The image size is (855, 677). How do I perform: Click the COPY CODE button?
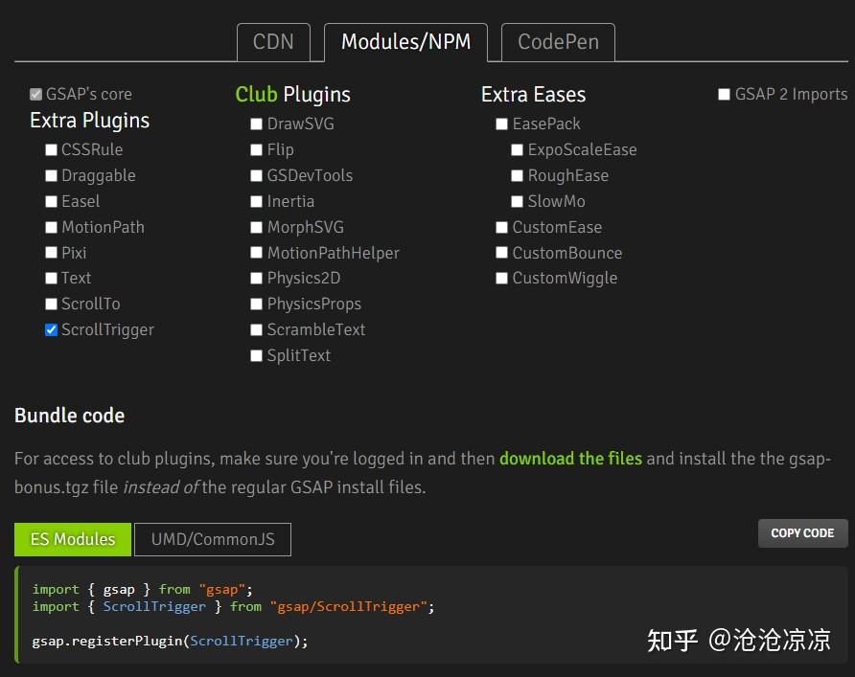click(802, 533)
